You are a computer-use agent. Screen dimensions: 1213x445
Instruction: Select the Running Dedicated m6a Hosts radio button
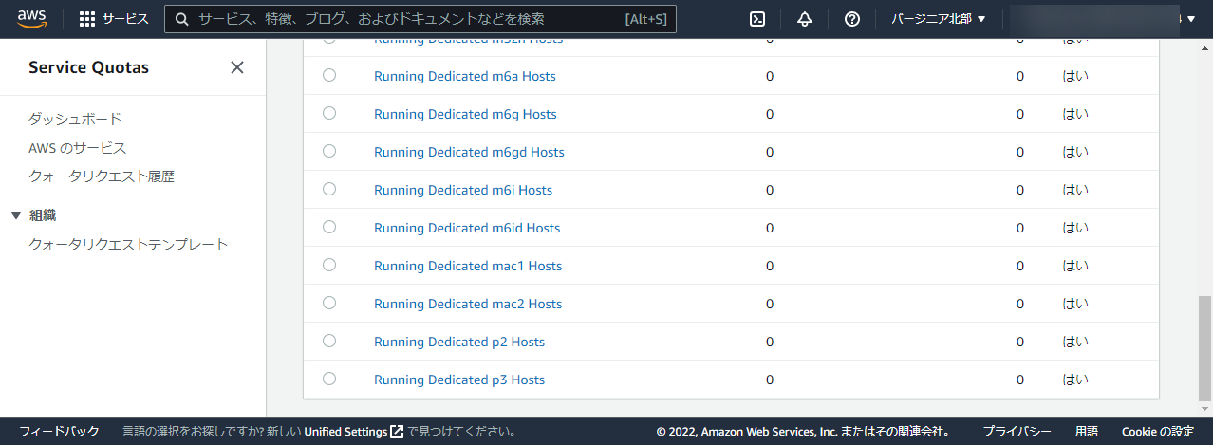click(329, 75)
